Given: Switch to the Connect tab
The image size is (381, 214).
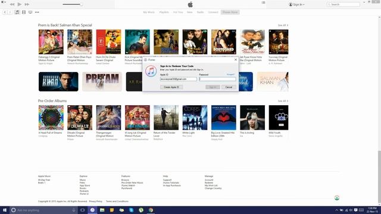Looking at the screenshot, I should 213,12.
